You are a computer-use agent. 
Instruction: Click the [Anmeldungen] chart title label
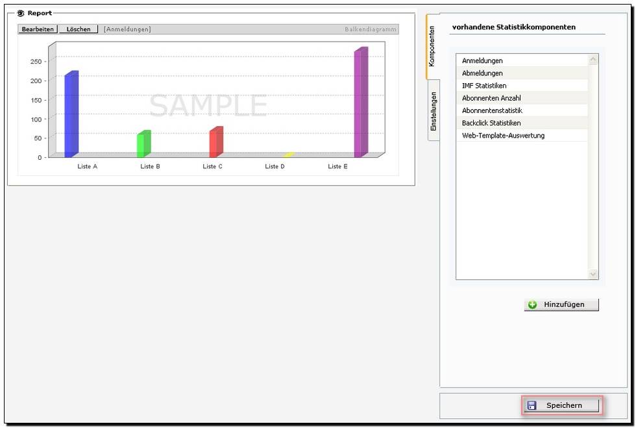[127, 29]
